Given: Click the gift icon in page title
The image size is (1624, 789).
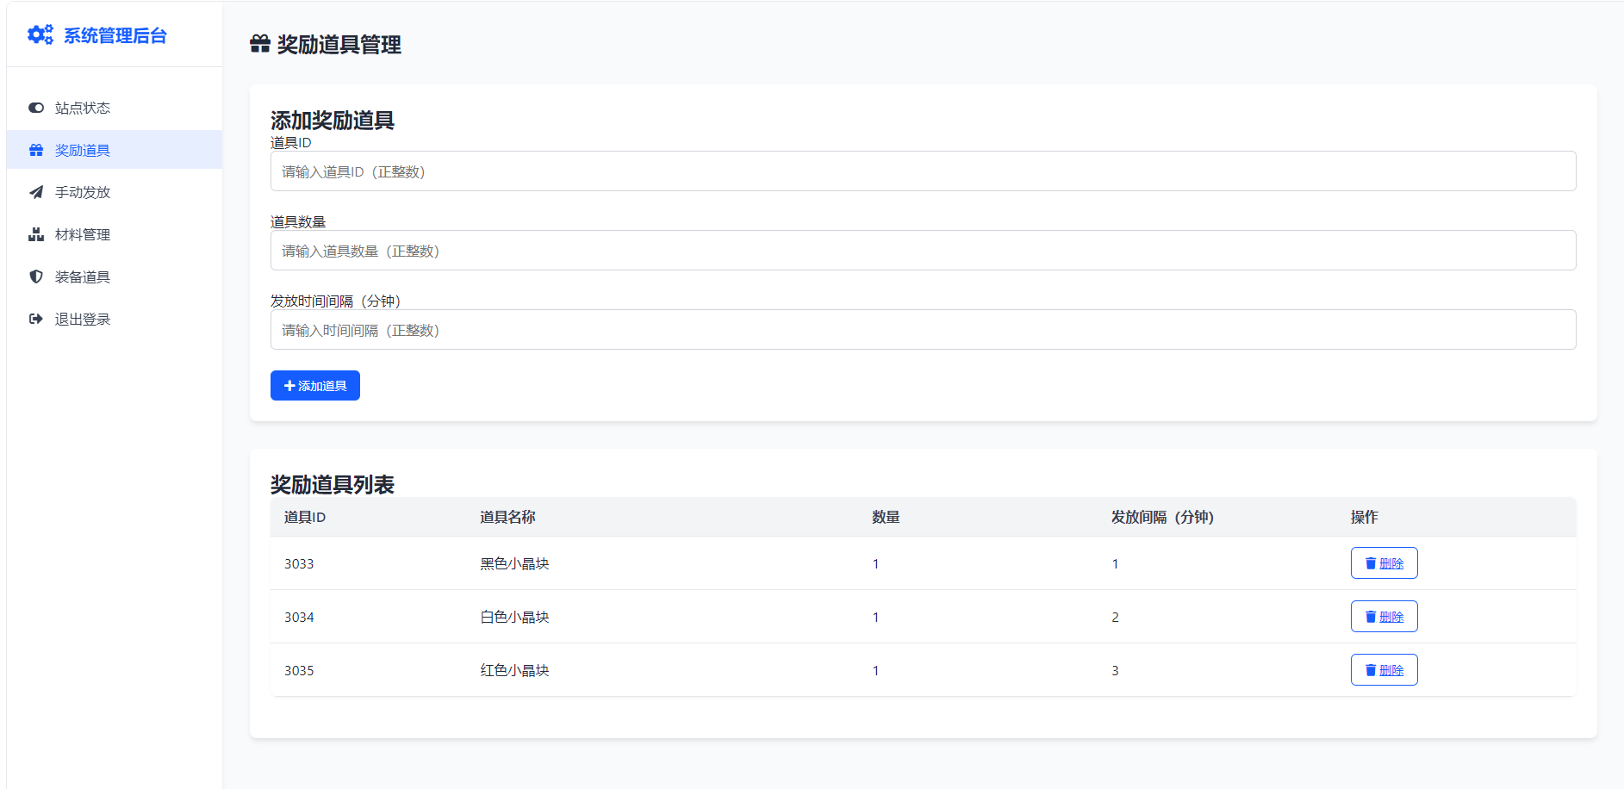Looking at the screenshot, I should coord(260,44).
